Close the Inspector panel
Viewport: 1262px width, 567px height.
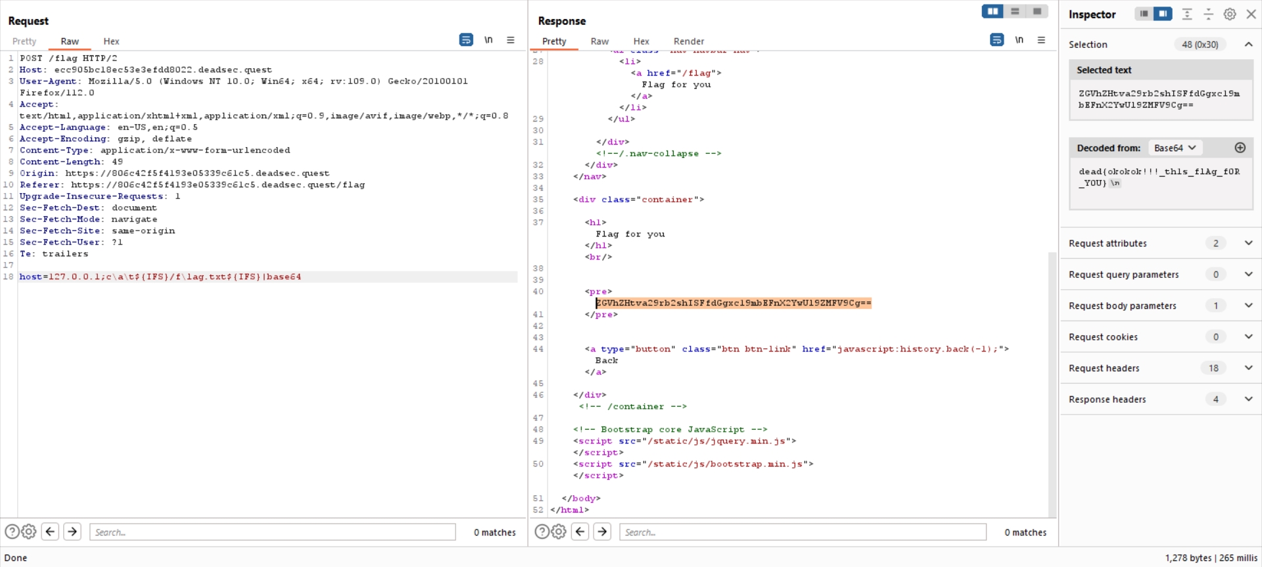[x=1251, y=14]
